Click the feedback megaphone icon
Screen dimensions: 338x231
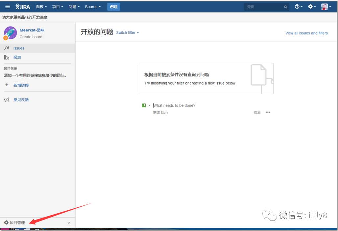(x=7, y=99)
